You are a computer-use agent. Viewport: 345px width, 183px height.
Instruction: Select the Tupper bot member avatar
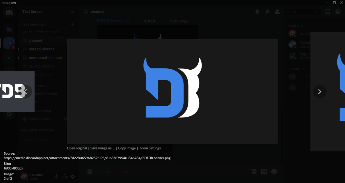pyautogui.click(x=292, y=55)
